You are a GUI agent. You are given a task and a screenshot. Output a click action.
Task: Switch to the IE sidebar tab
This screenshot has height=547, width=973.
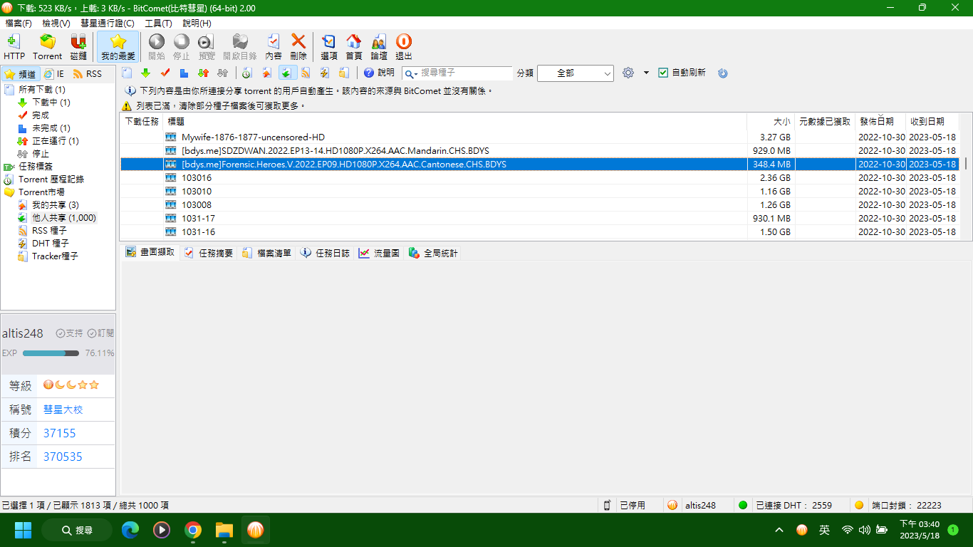54,74
